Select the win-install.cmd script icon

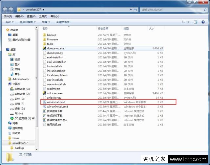pyautogui.click(x=45, y=102)
